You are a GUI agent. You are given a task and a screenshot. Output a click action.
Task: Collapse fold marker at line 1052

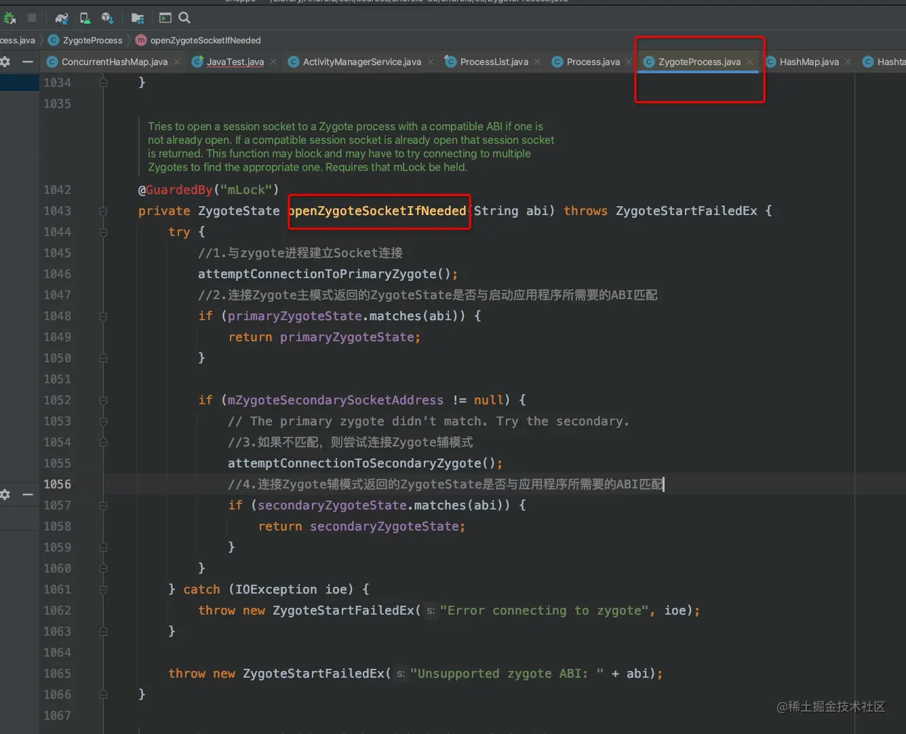pos(103,400)
